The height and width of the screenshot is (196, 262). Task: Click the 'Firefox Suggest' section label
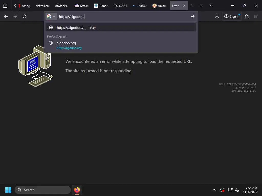(57, 36)
